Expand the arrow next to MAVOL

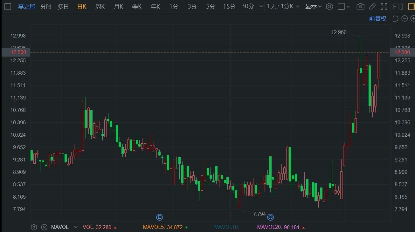tap(76, 227)
